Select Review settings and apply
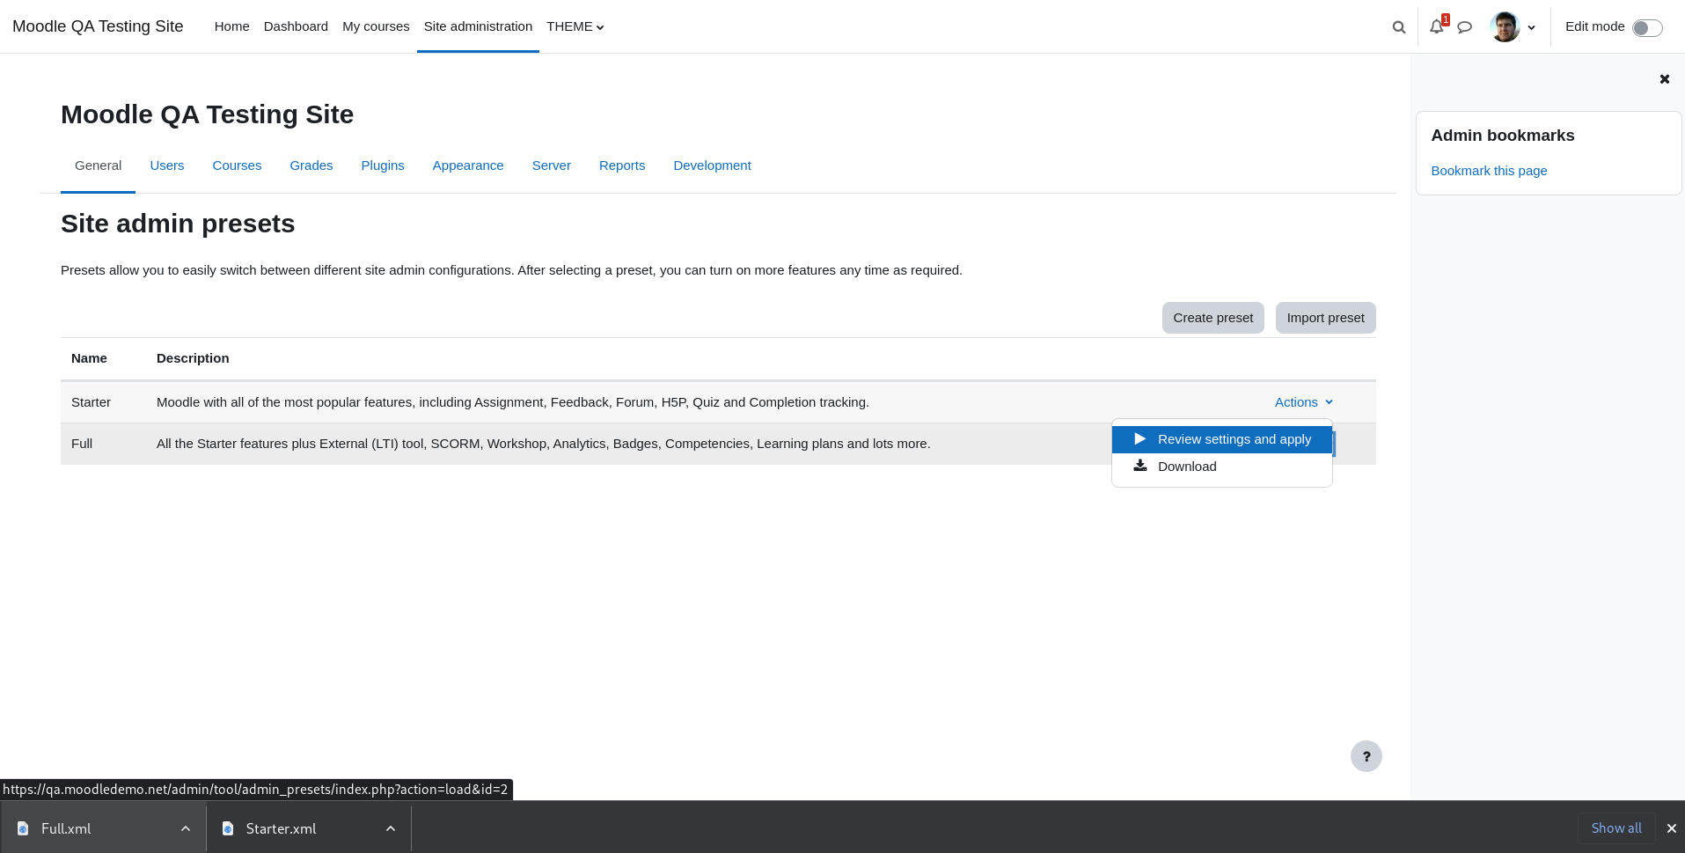1685x853 pixels. [1222, 439]
